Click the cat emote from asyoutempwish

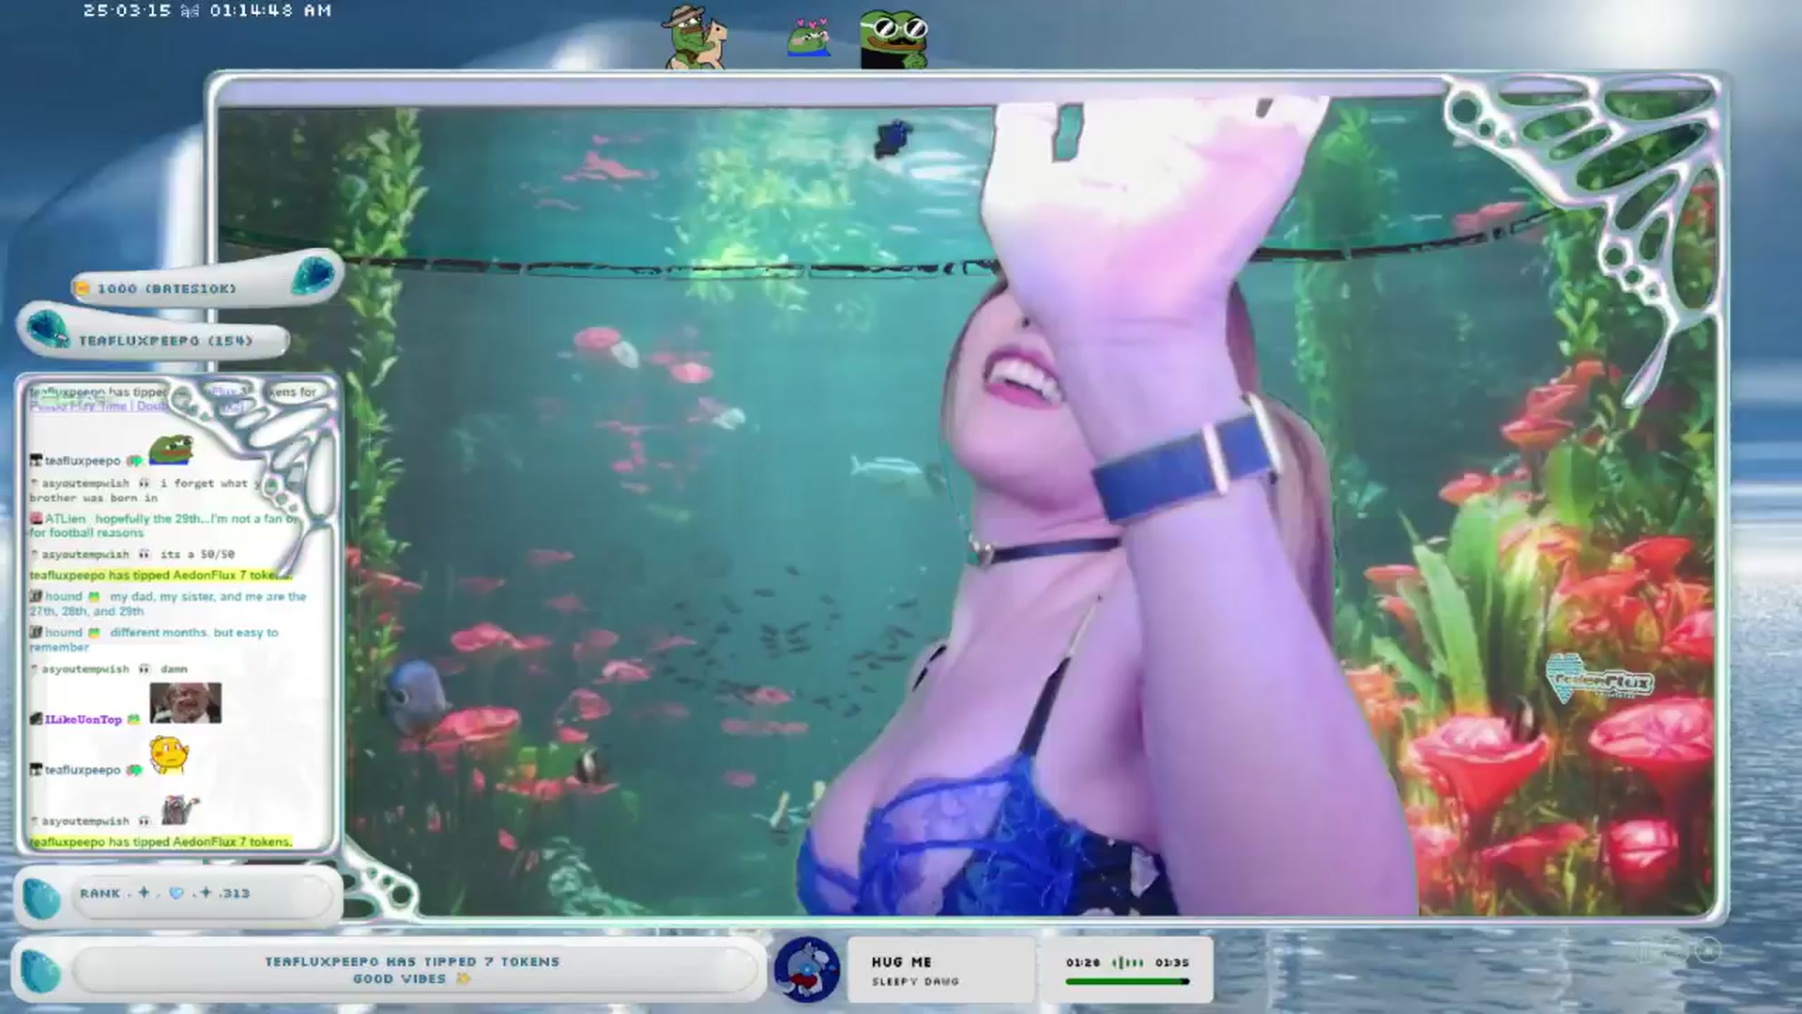pos(179,810)
